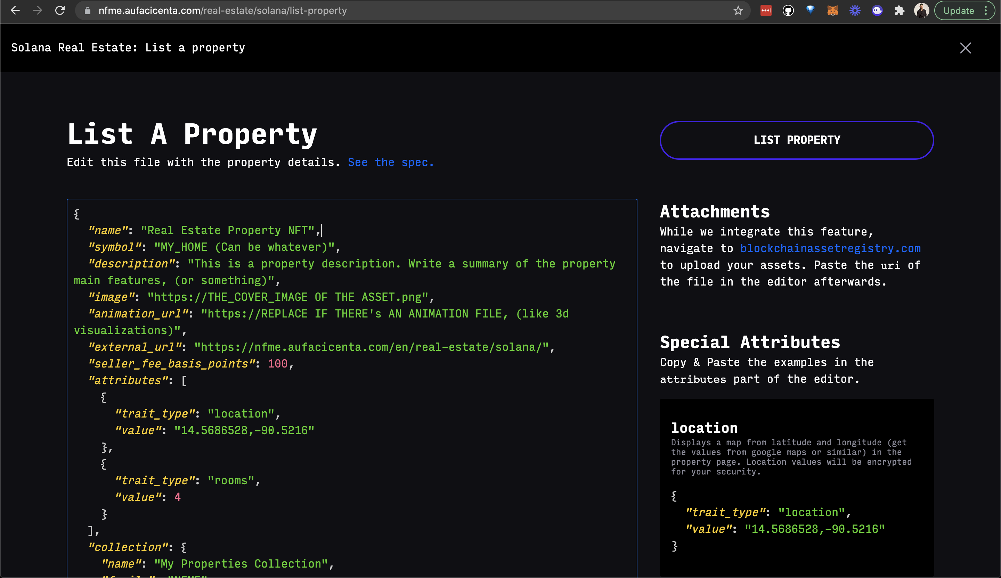The height and width of the screenshot is (578, 1001).
Task: Close the List a property dialog
Action: pos(965,48)
